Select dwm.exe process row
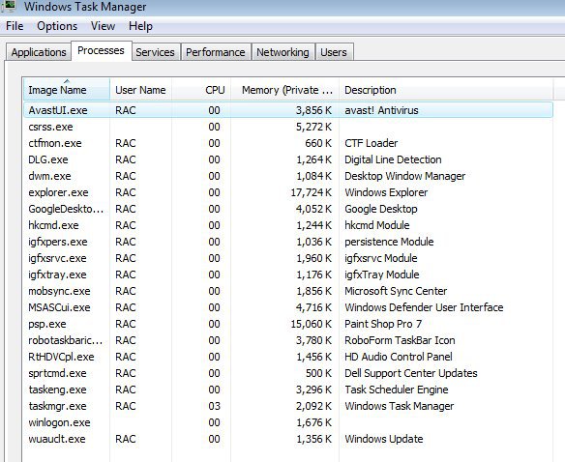565x462 pixels. tap(288, 176)
